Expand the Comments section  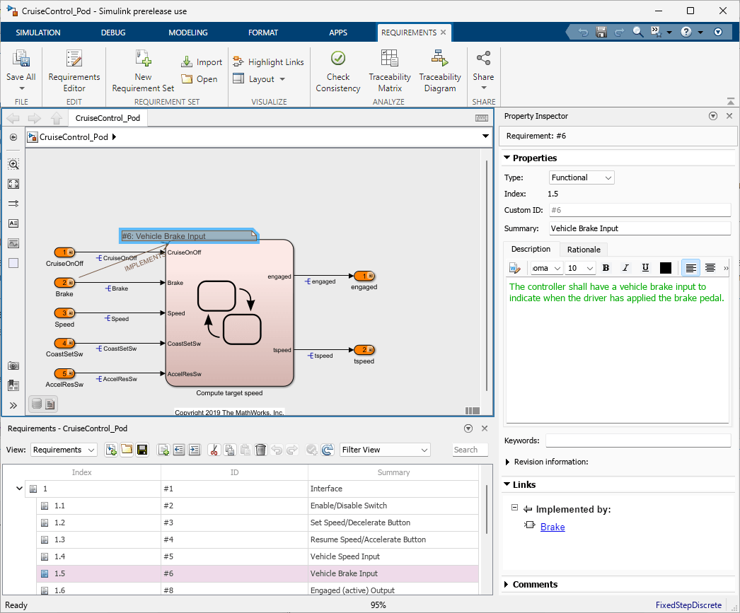pos(535,584)
